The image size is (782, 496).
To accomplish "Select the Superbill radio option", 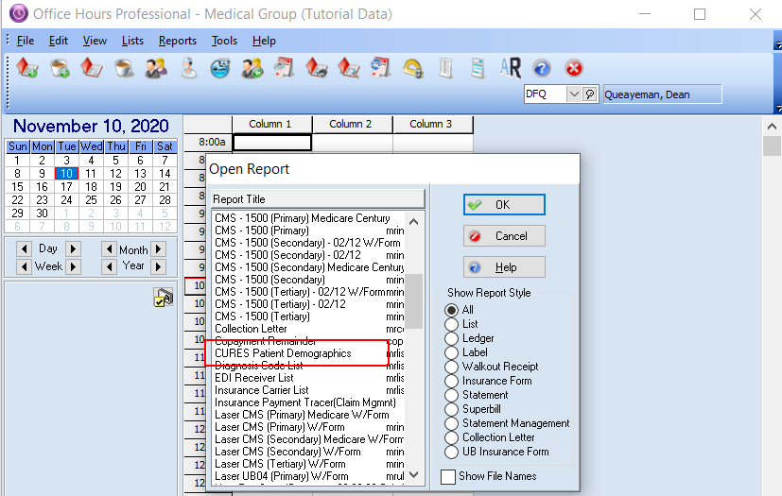I will 451,409.
